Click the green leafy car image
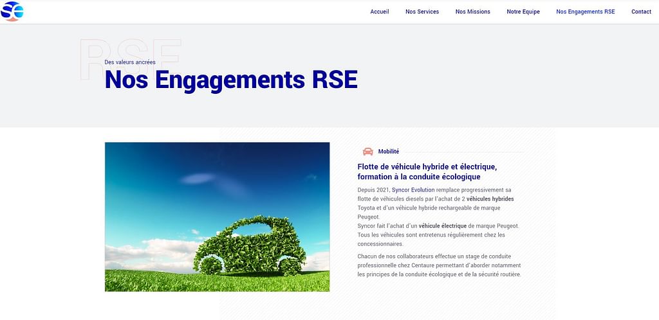 coord(217,217)
